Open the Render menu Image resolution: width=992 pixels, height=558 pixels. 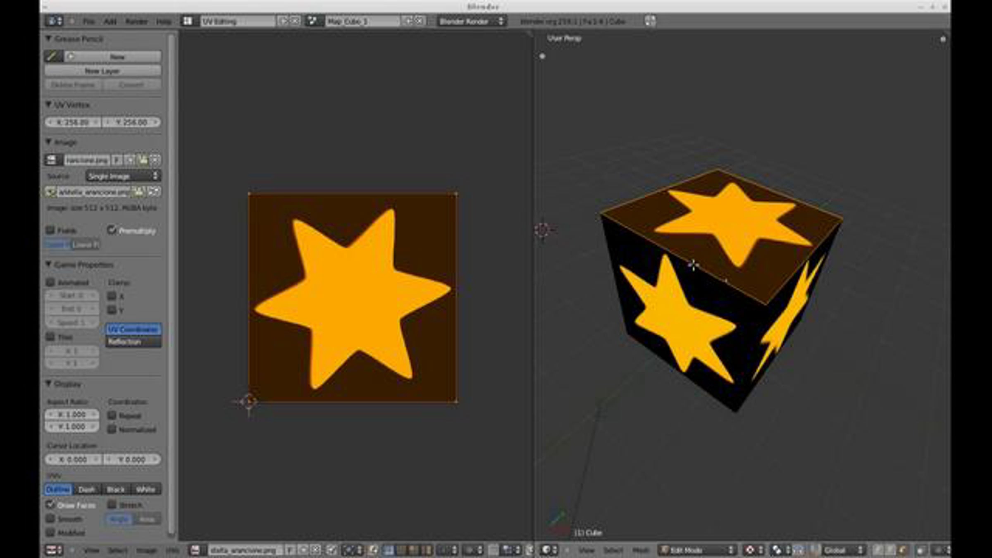(136, 21)
